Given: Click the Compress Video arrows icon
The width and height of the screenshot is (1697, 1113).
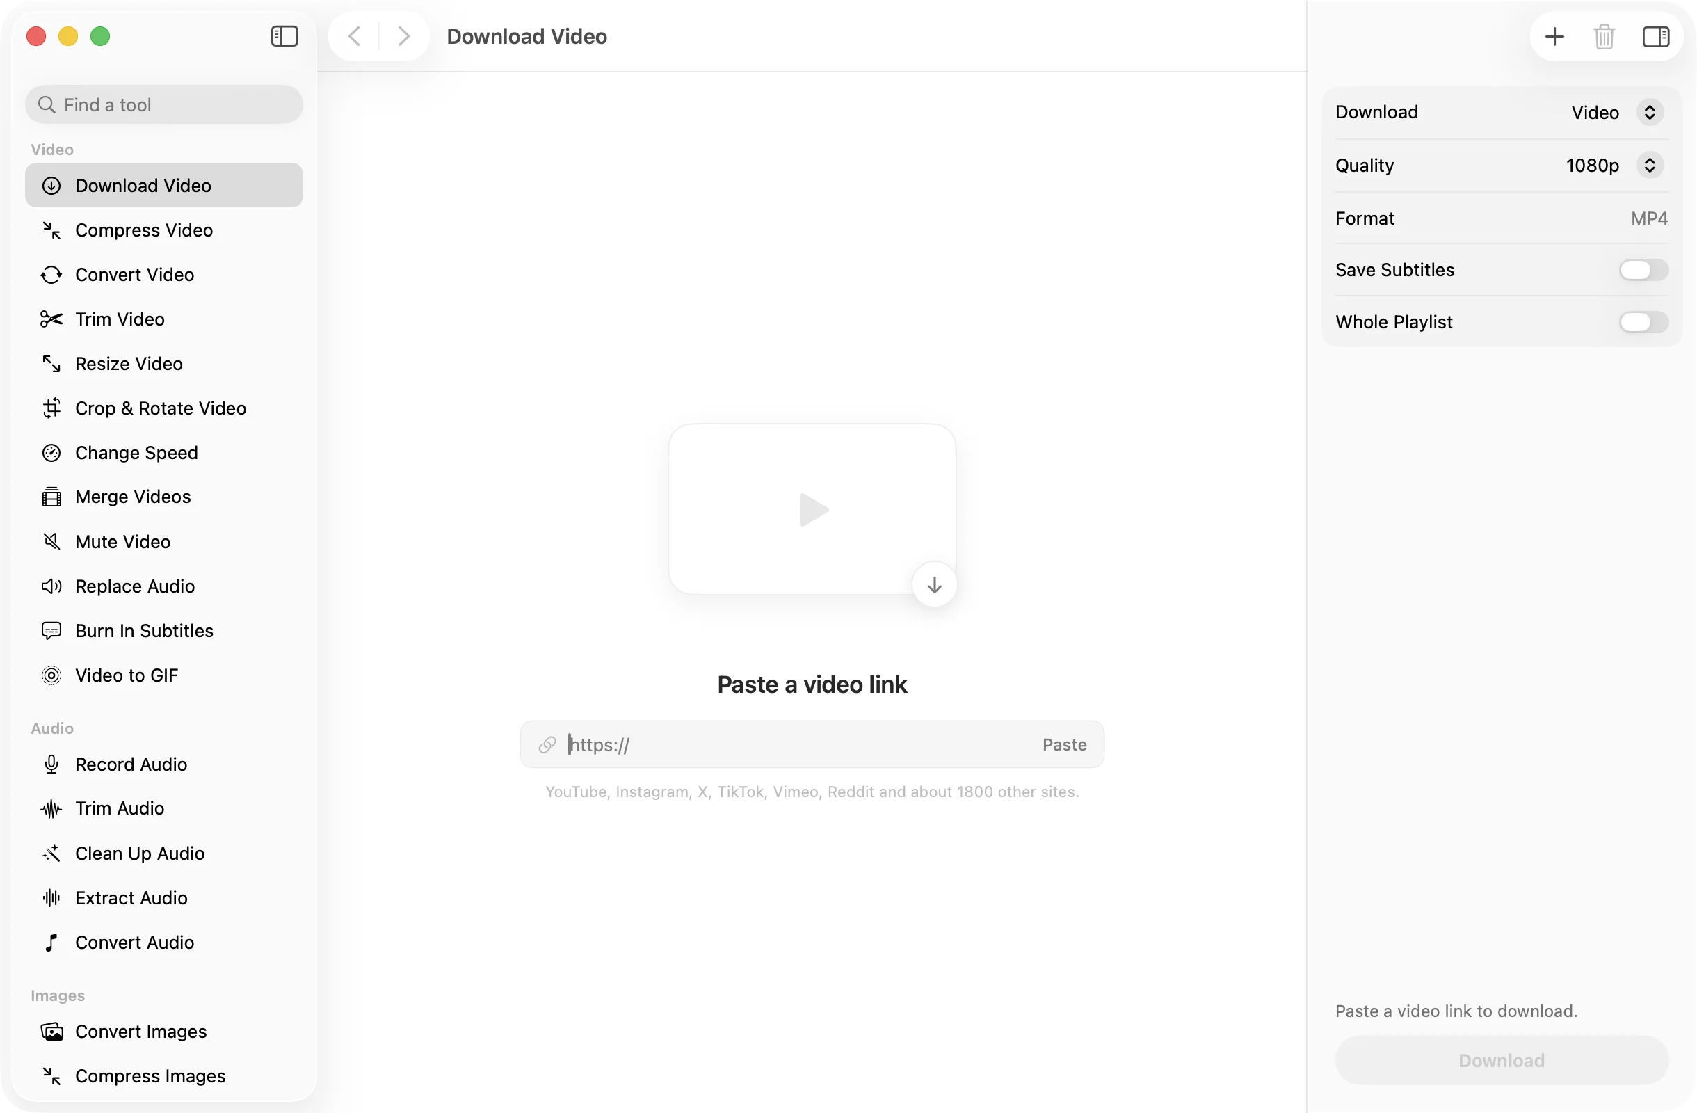Looking at the screenshot, I should tap(51, 230).
